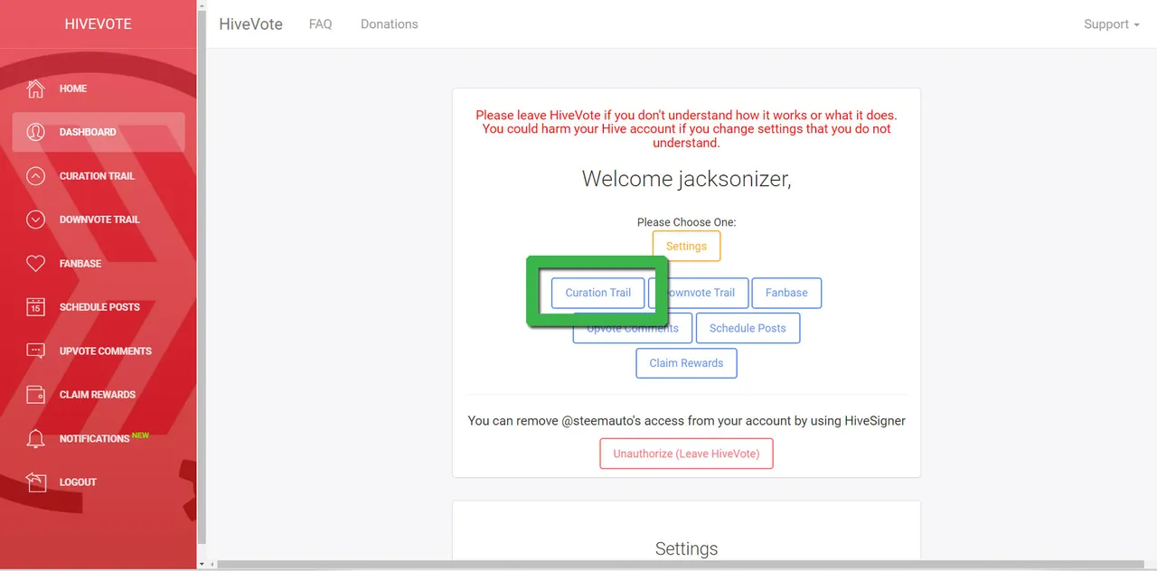1157x571 pixels.
Task: Click the Curation Trail up-arrow circle icon
Action: pyautogui.click(x=35, y=176)
